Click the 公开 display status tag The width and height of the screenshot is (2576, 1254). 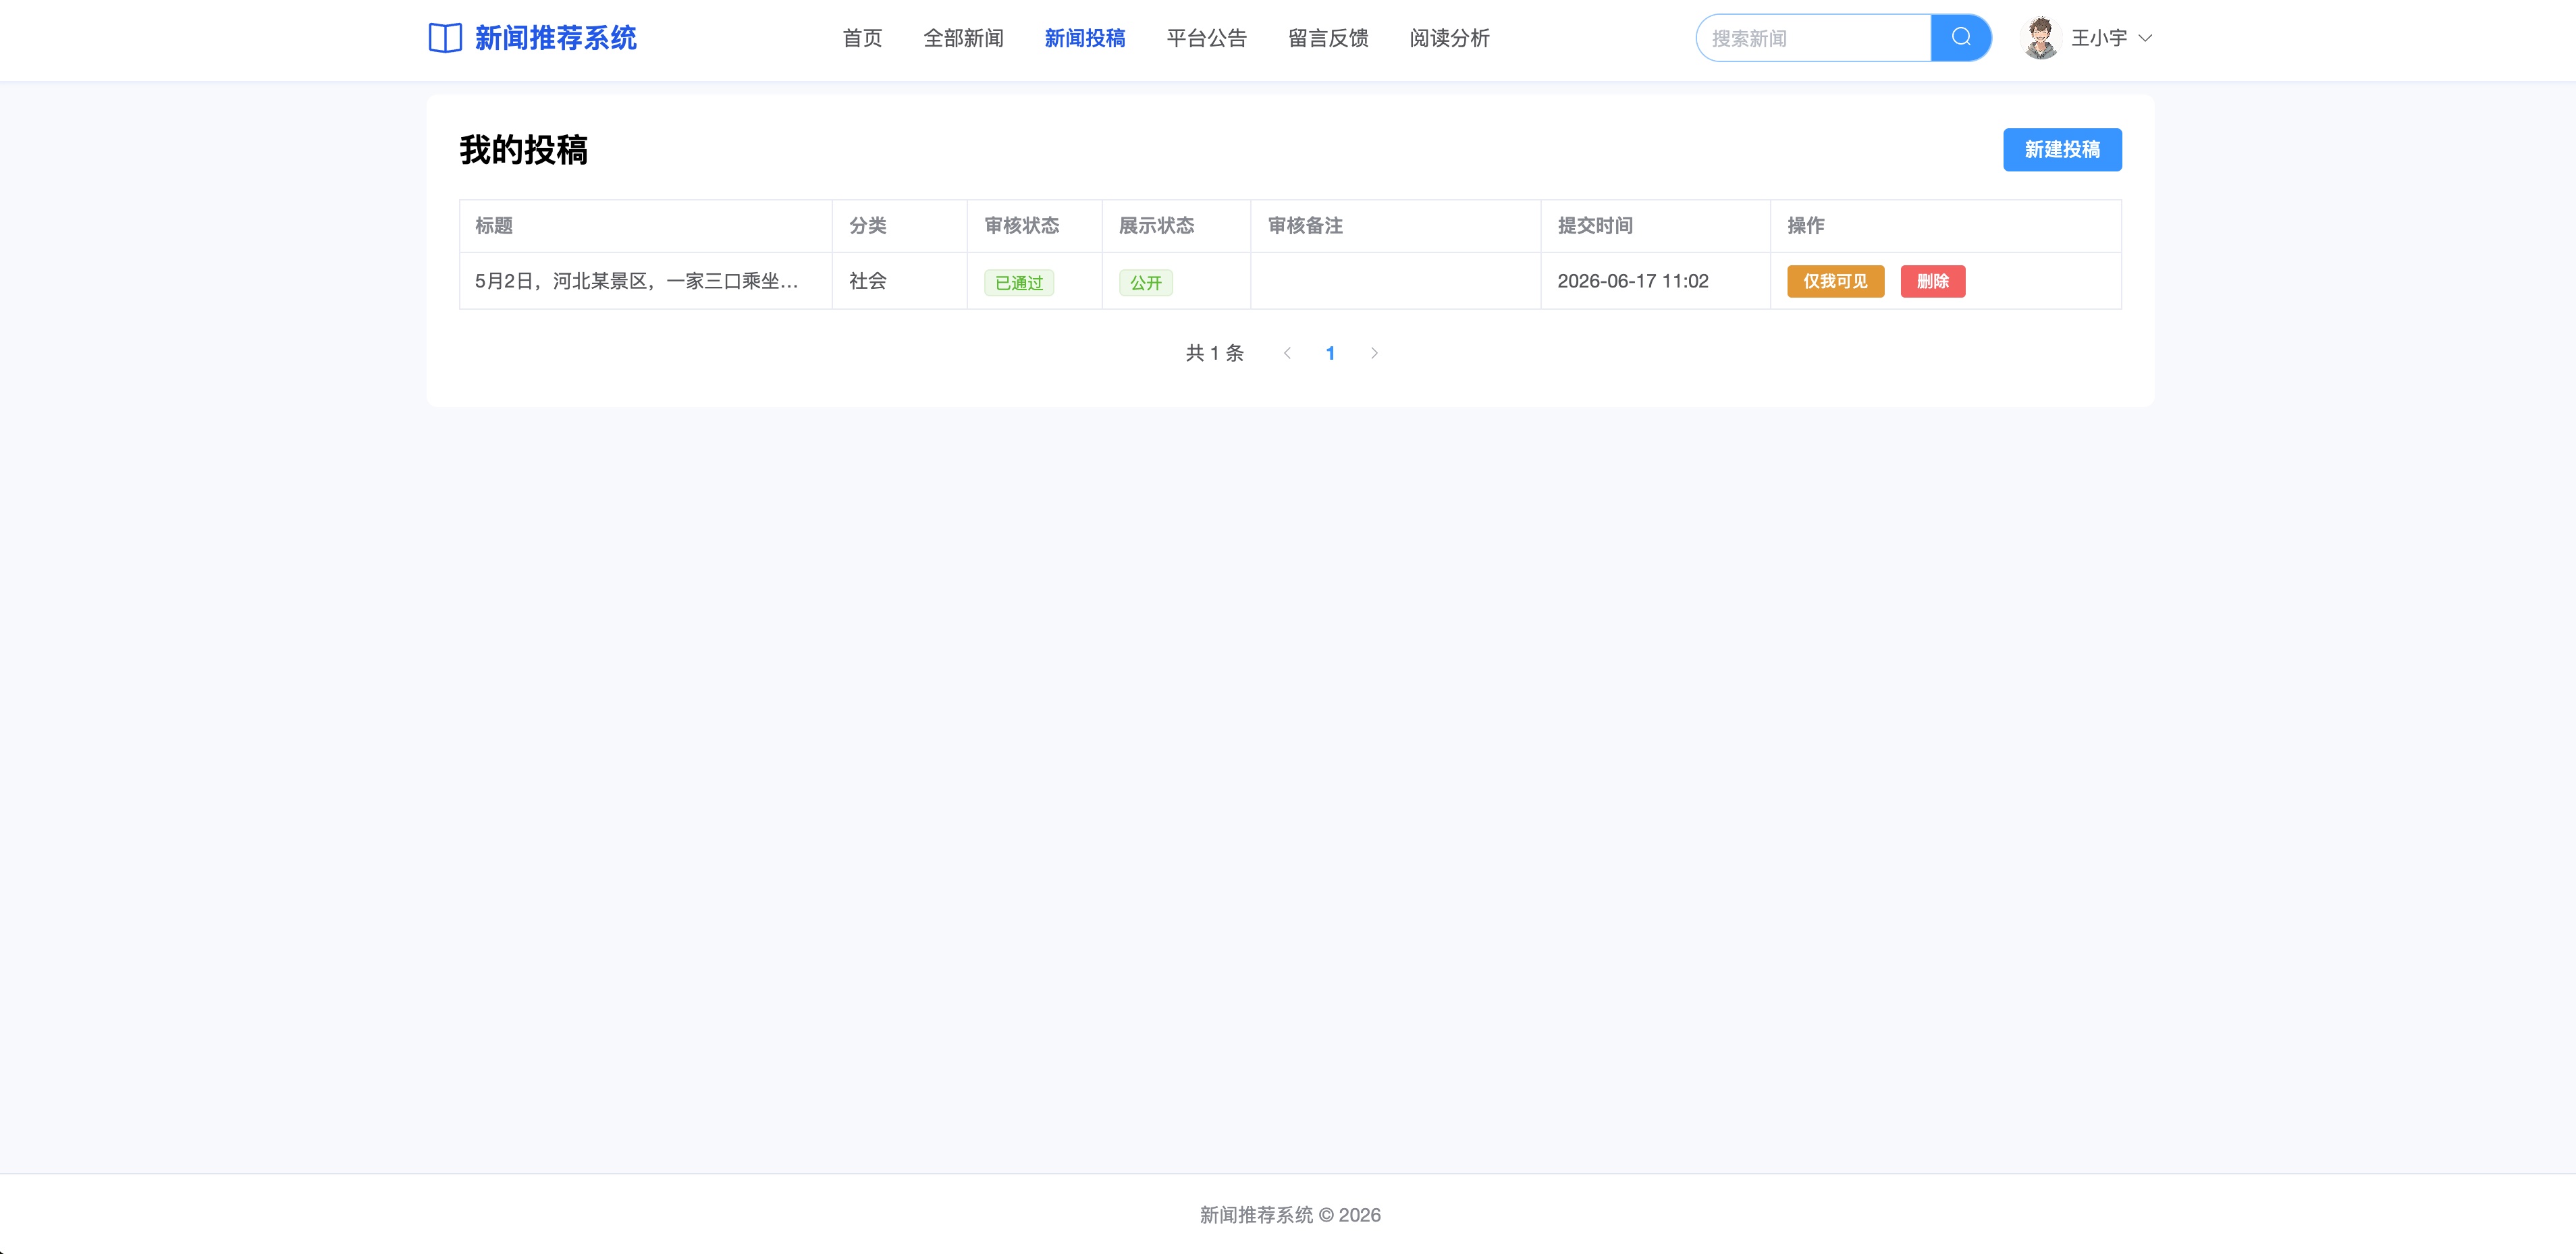tap(1146, 283)
